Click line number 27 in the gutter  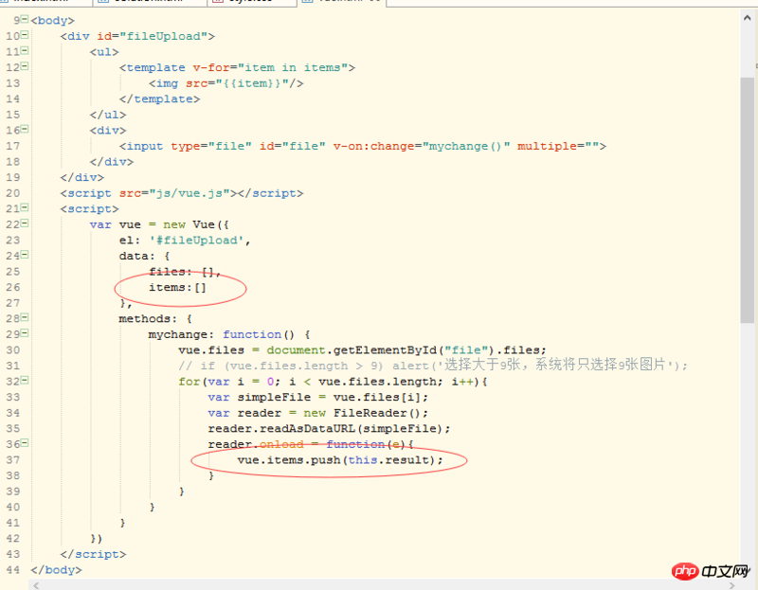[13, 303]
